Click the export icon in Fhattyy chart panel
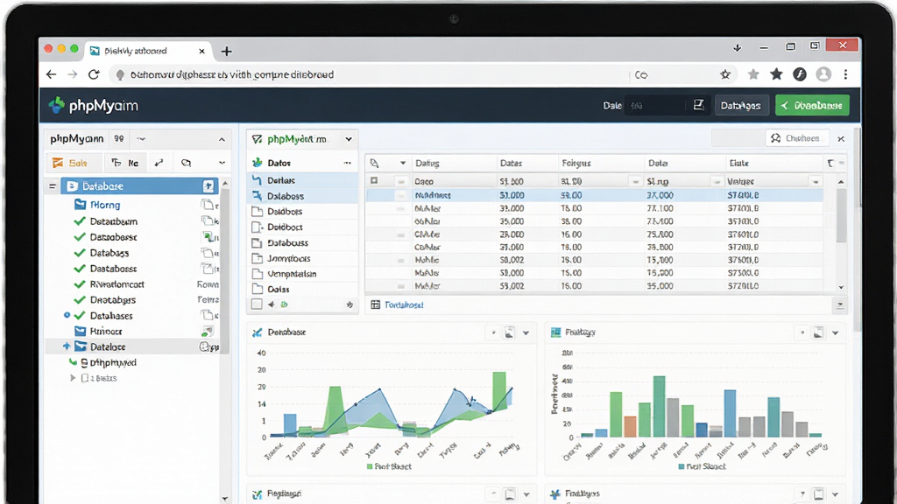 819,332
